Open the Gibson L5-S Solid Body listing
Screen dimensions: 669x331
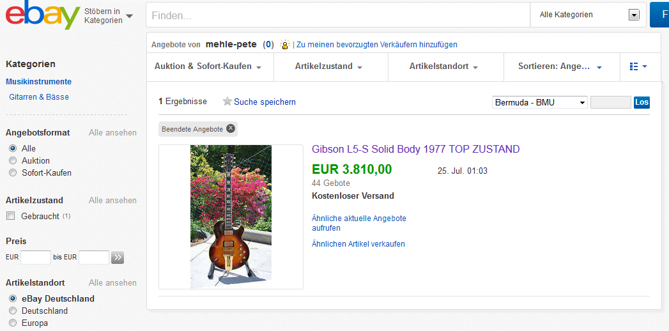[x=415, y=150]
